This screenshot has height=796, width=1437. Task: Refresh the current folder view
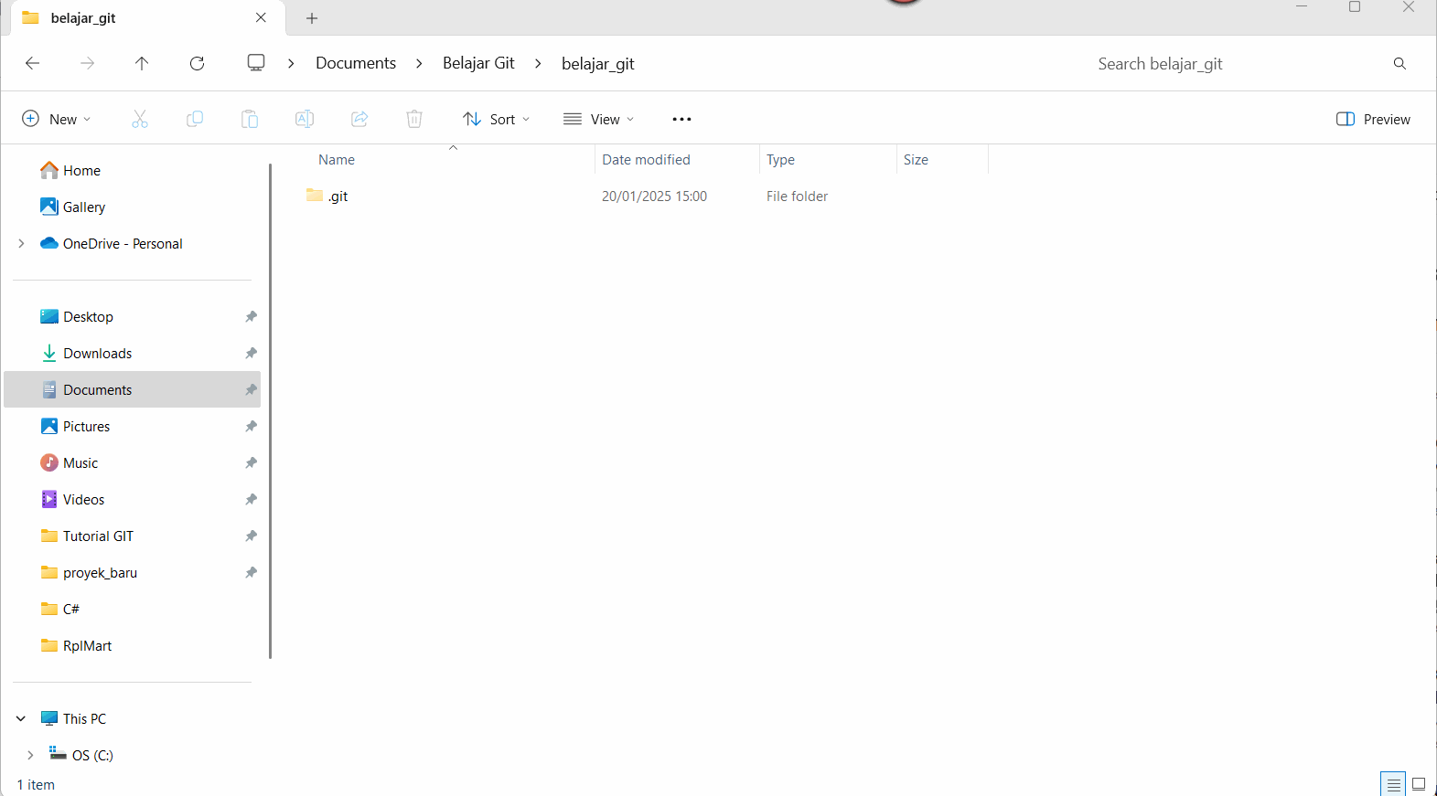click(x=197, y=63)
